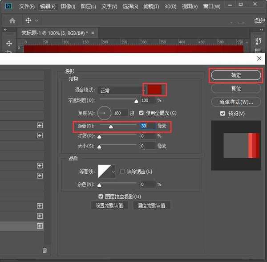267x262 pixels.
Task: Select the Move tool in left toolbar
Action: click(x=9, y=44)
